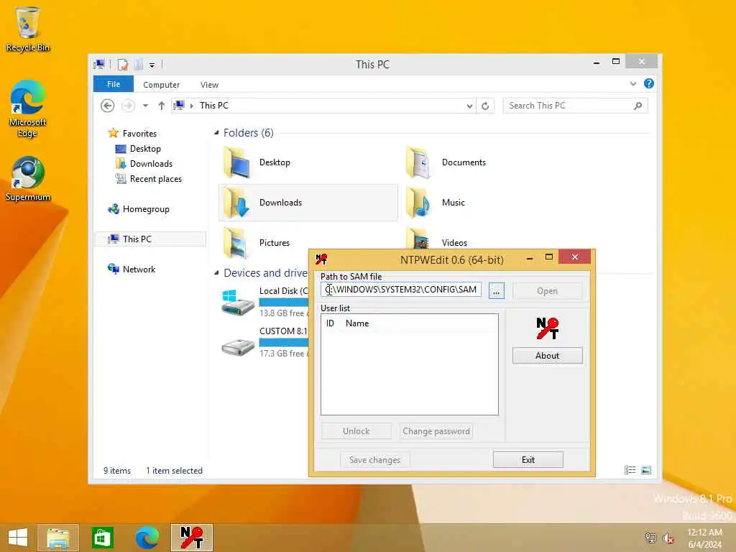
Task: Refresh the This PC address bar
Action: [x=485, y=106]
